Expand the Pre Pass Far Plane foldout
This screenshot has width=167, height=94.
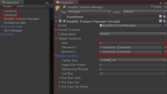(x=60, y=86)
